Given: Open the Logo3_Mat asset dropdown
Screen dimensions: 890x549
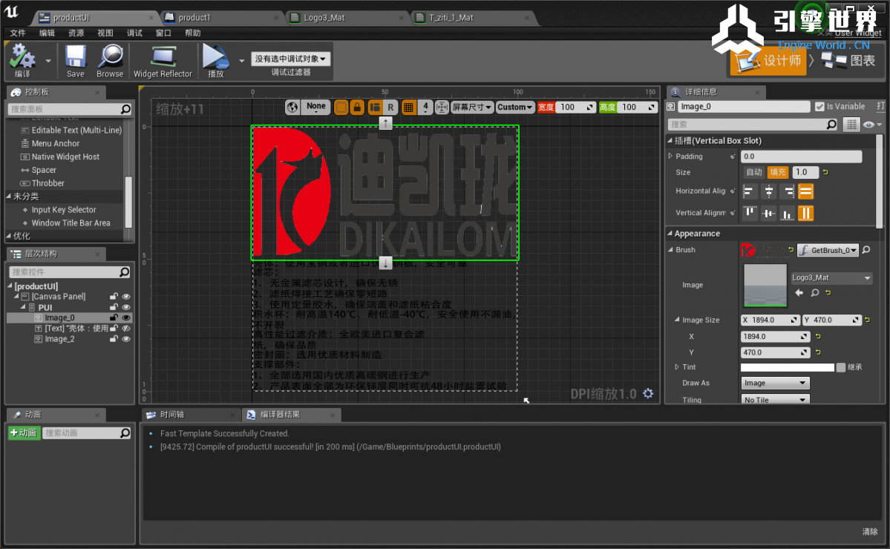Looking at the screenshot, I should coord(831,278).
